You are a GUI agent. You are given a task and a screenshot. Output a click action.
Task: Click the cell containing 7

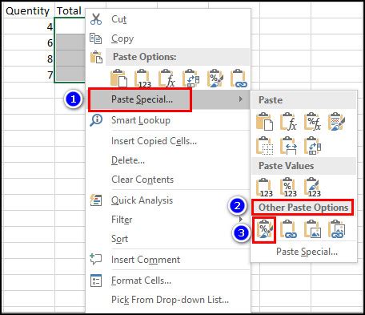coord(28,74)
